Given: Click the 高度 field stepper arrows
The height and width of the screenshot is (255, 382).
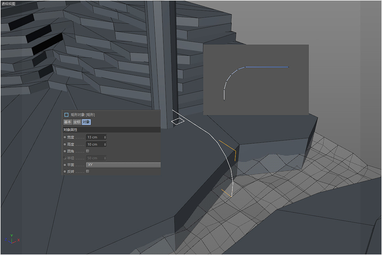Looking at the screenshot, I should pyautogui.click(x=105, y=145).
